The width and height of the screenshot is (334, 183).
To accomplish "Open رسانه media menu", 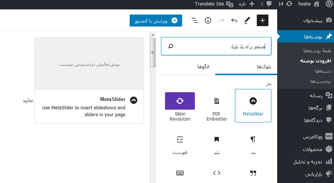I will click(306, 95).
